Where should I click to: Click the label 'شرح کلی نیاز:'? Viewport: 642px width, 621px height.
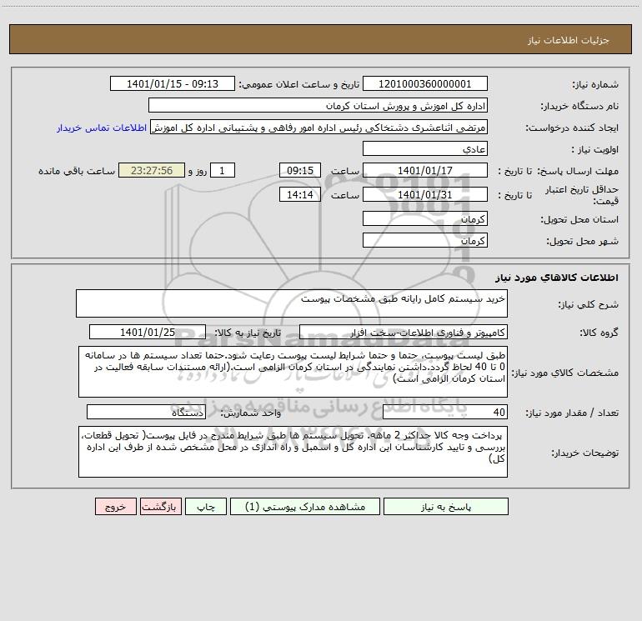click(x=589, y=304)
